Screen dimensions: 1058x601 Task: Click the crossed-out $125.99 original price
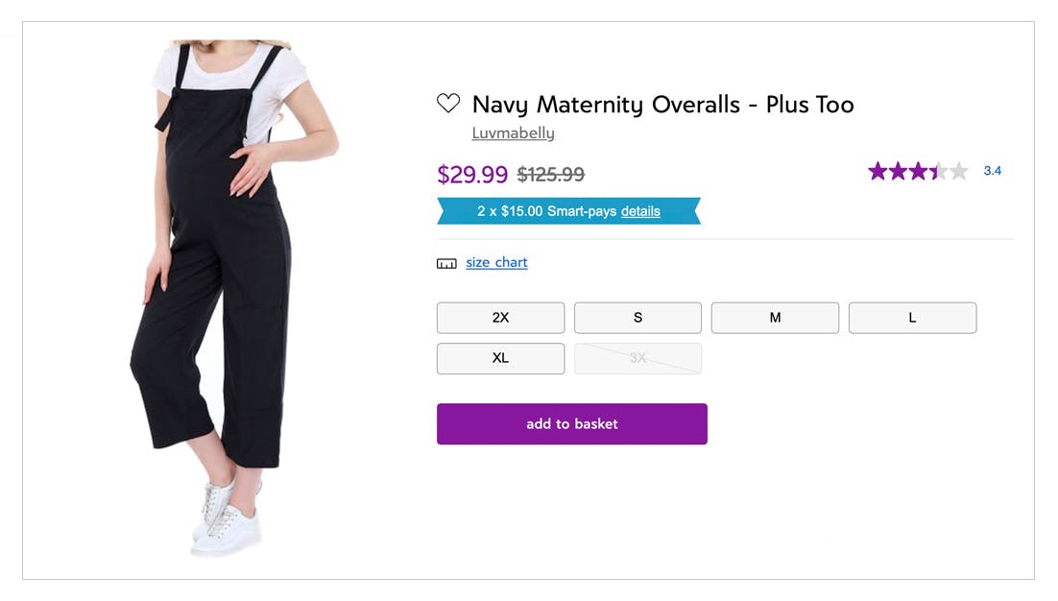coord(551,175)
